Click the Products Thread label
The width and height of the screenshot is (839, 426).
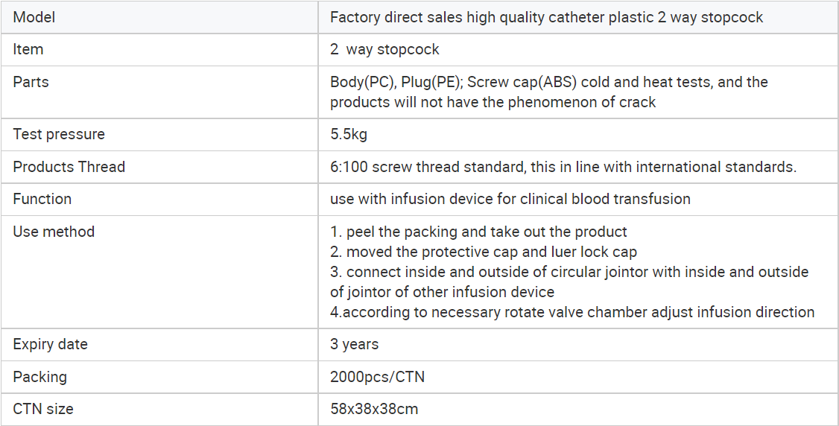pyautogui.click(x=69, y=167)
